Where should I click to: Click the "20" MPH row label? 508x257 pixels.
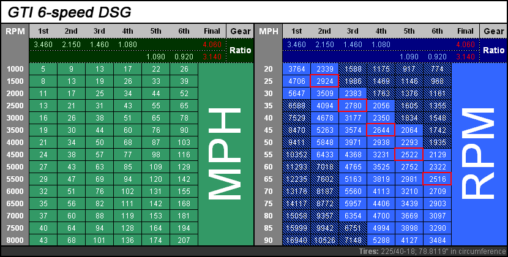(x=268, y=69)
